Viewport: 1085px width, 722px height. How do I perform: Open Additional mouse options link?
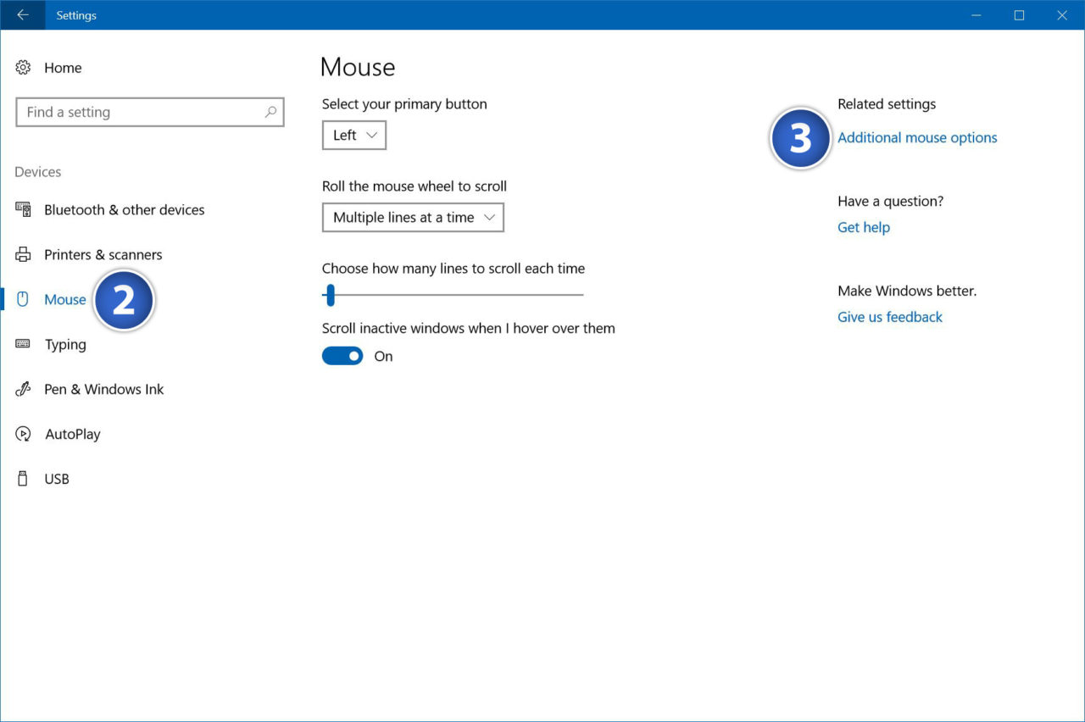[917, 137]
